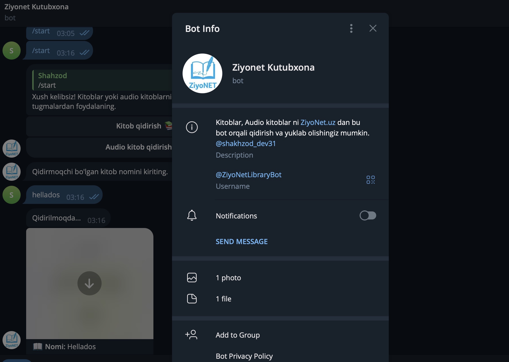Screen dimensions: 509x362
Task: Click the photo icon in the media list
Action: click(192, 278)
